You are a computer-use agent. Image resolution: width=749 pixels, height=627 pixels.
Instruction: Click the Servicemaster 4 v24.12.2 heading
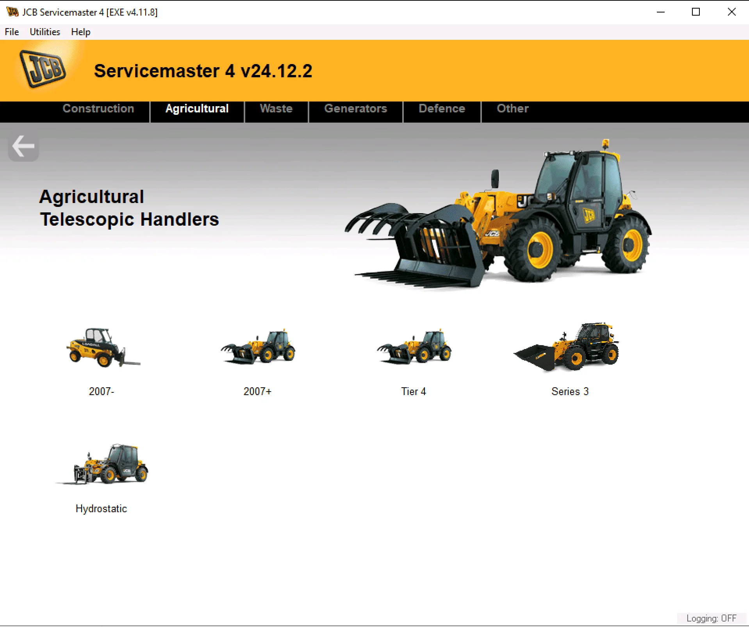tap(203, 71)
